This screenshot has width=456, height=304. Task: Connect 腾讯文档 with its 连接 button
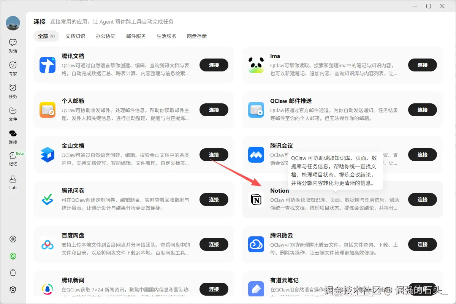point(214,65)
